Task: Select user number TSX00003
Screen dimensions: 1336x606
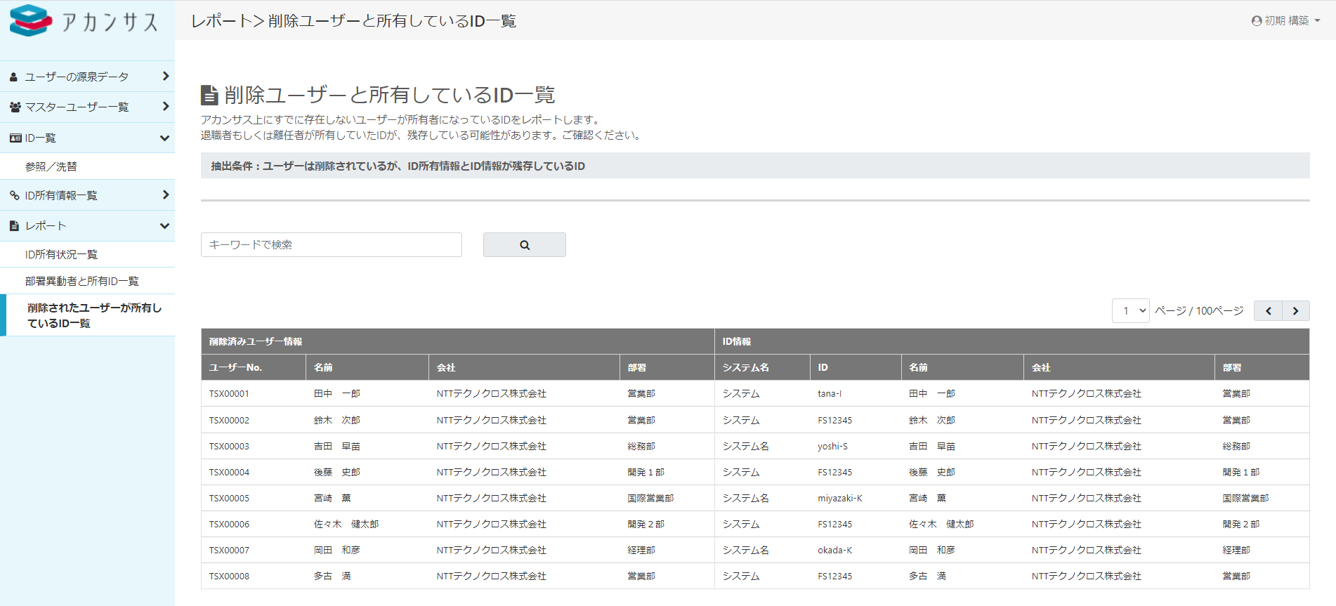Action: point(229,447)
